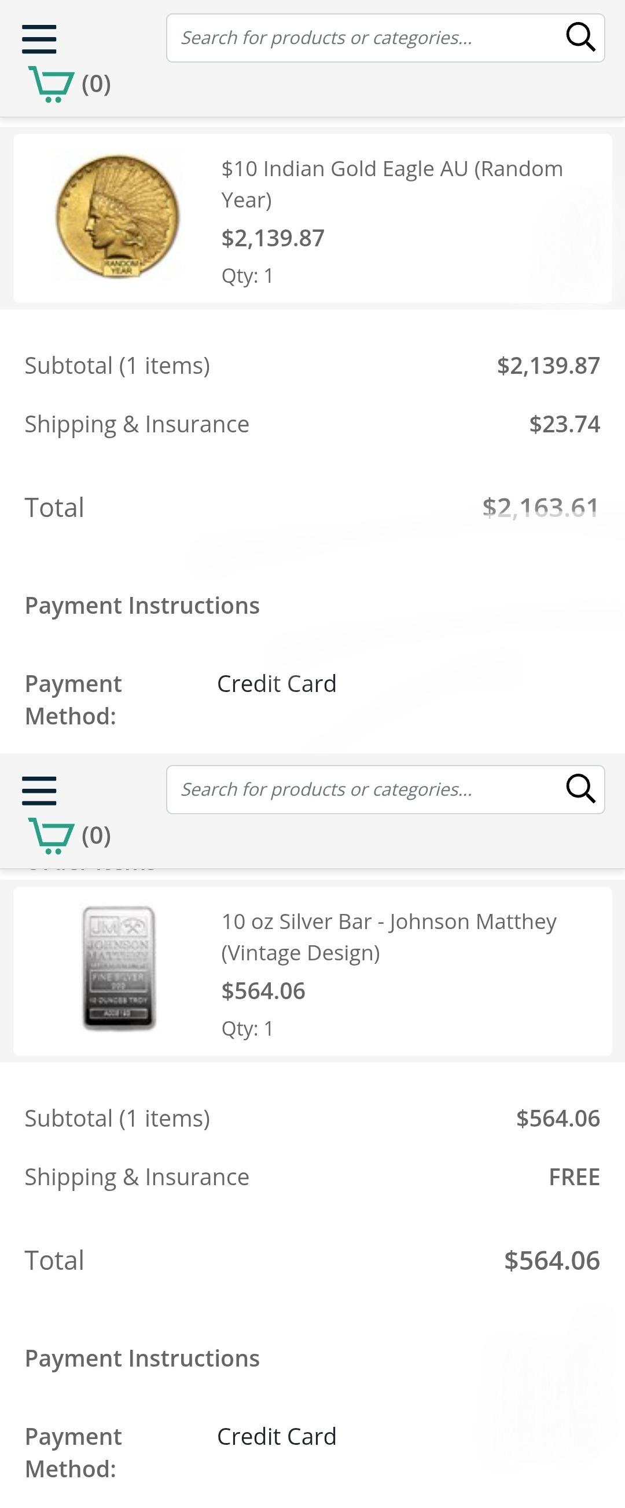Click the $2,163.61 order total
The image size is (625, 1508).
click(x=541, y=508)
